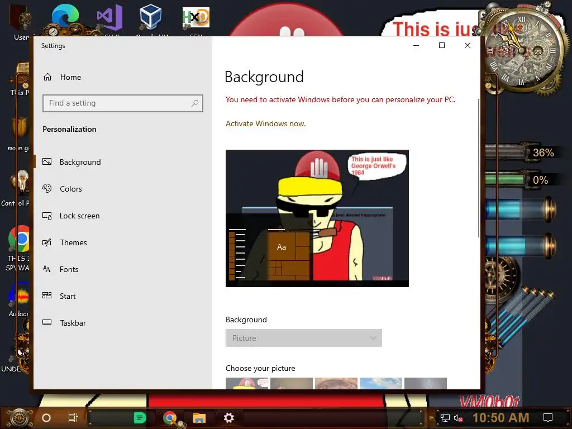Open the steampunk Start button
Viewport: 572px width, 429px height.
pyautogui.click(x=19, y=418)
